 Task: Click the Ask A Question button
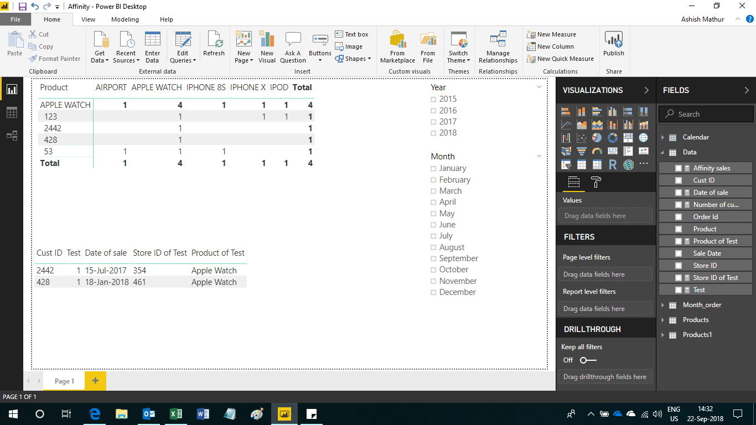tap(293, 47)
